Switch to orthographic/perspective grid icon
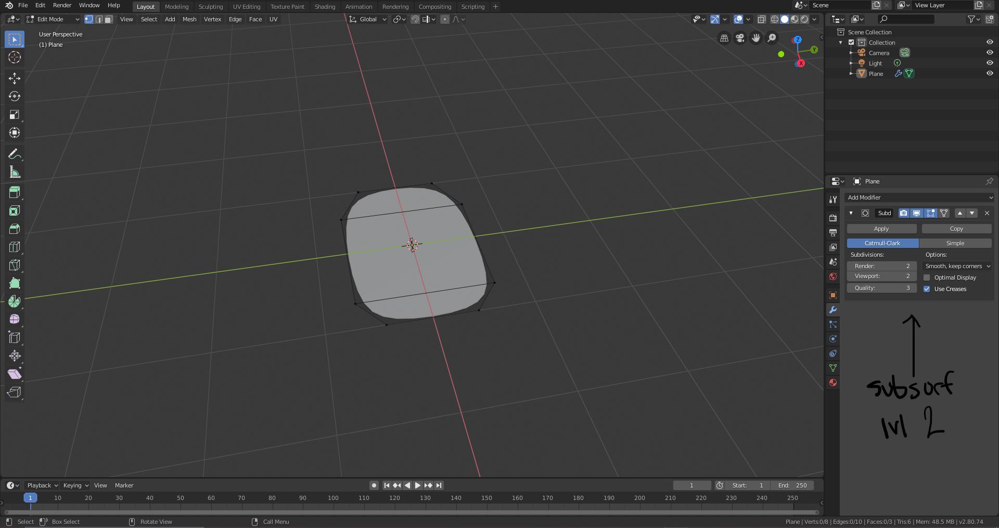 click(x=724, y=38)
